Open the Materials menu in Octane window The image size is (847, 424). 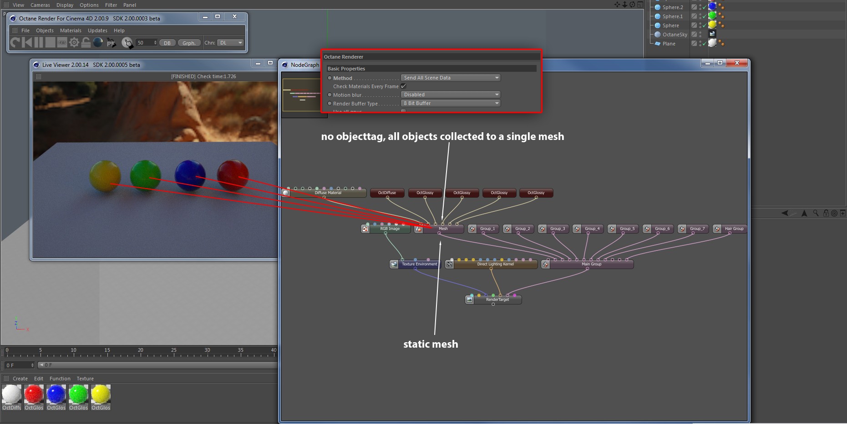pos(71,30)
